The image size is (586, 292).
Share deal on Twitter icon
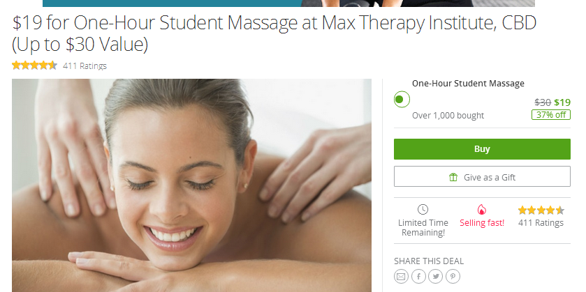[x=436, y=277]
